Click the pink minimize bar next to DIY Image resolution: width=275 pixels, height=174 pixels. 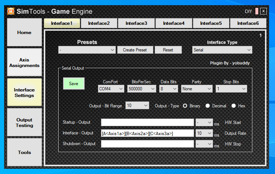[257, 11]
